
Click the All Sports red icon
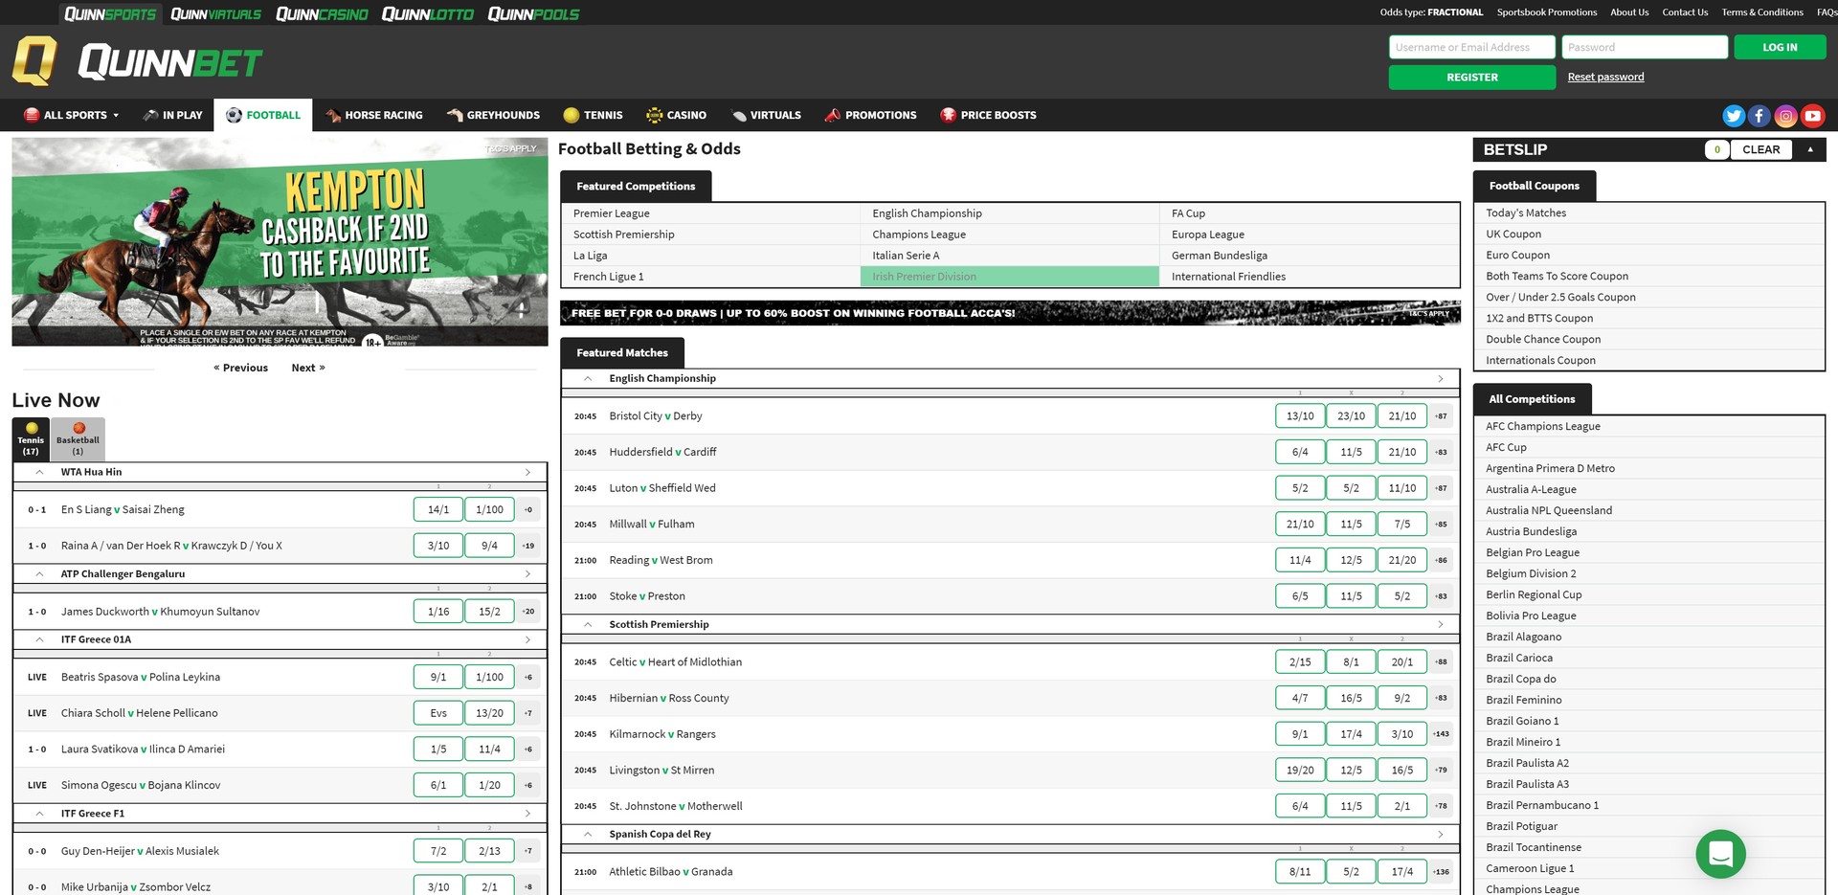32,115
